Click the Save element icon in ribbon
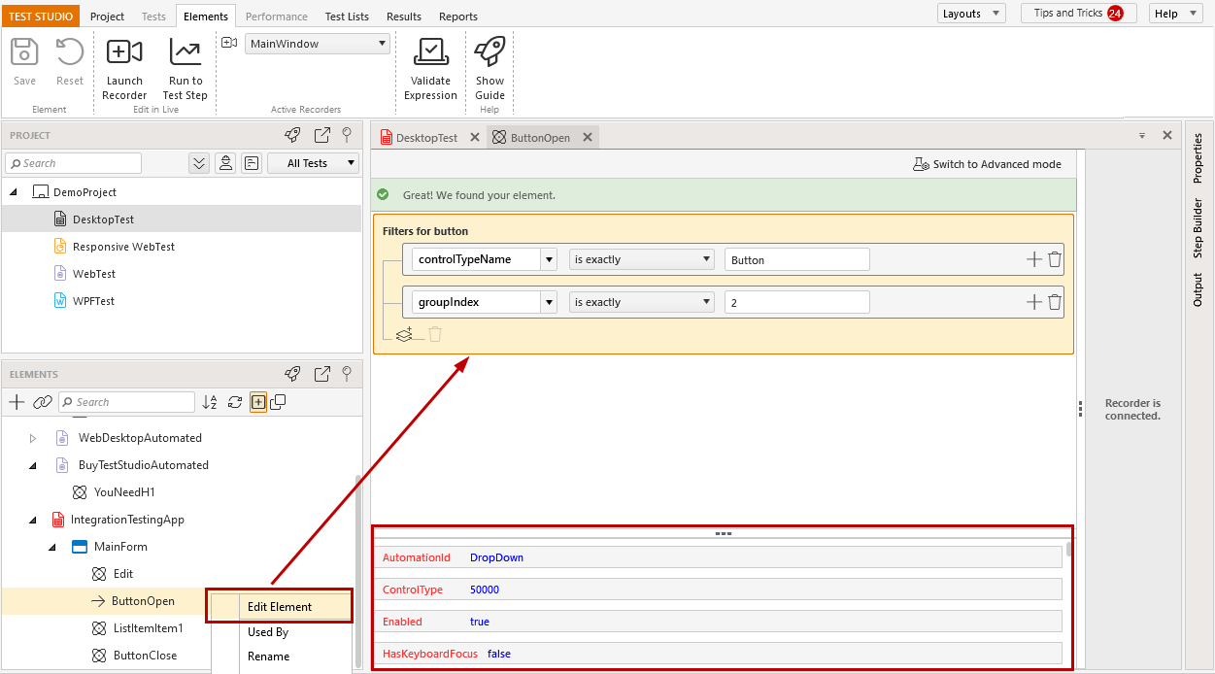The height and width of the screenshot is (674, 1215). coord(24,52)
